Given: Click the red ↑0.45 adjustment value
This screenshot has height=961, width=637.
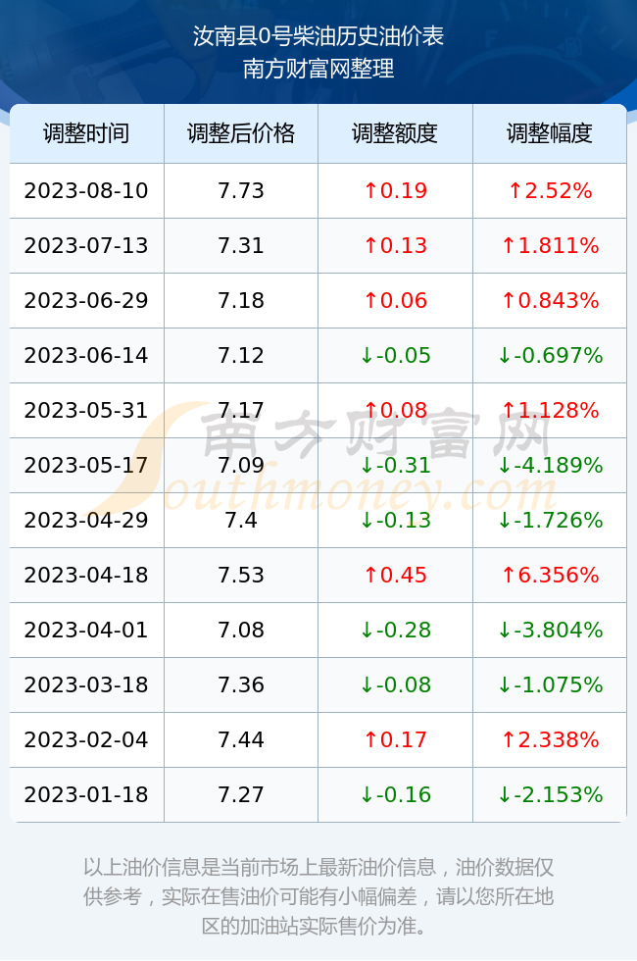Looking at the screenshot, I should point(395,575).
